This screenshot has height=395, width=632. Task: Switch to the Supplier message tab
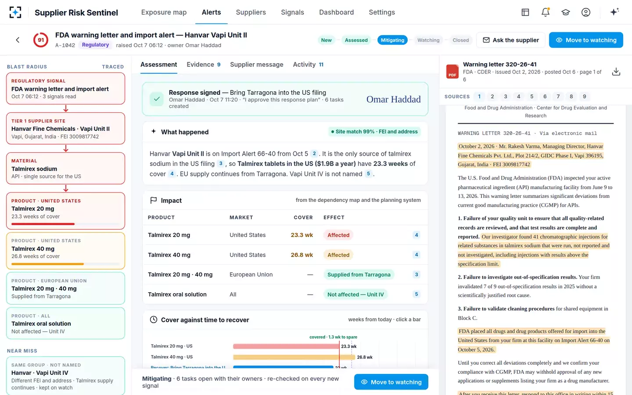click(x=257, y=65)
